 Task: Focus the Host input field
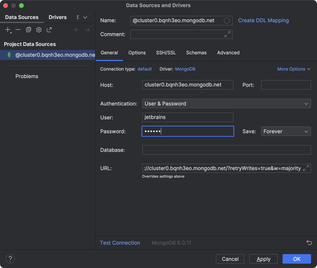[188, 85]
